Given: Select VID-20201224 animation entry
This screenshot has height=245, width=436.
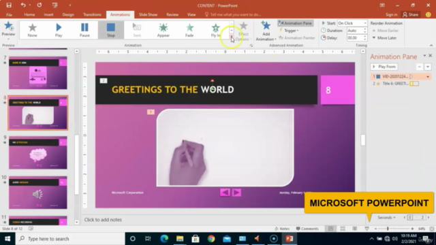Looking at the screenshot, I should click(401, 76).
